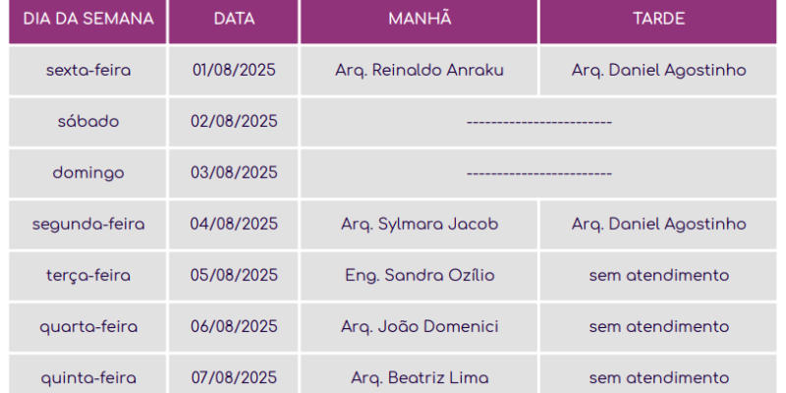Click the quinta-feira weekday cell

(88, 377)
